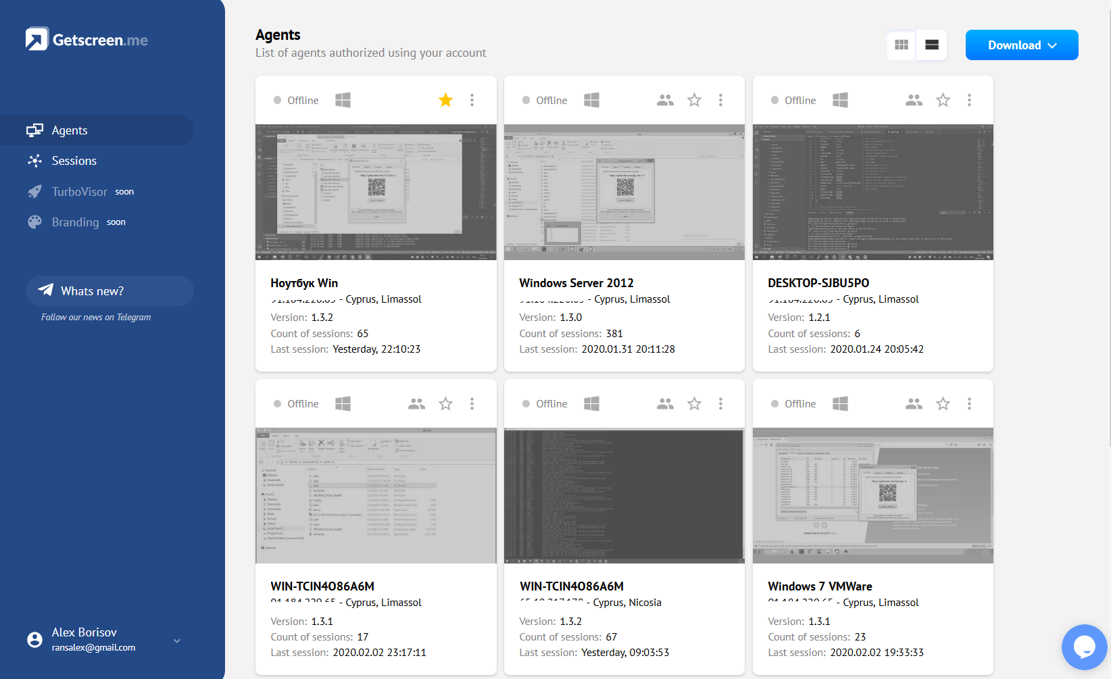Click the Branding palette icon
1111x679 pixels.
coord(34,222)
